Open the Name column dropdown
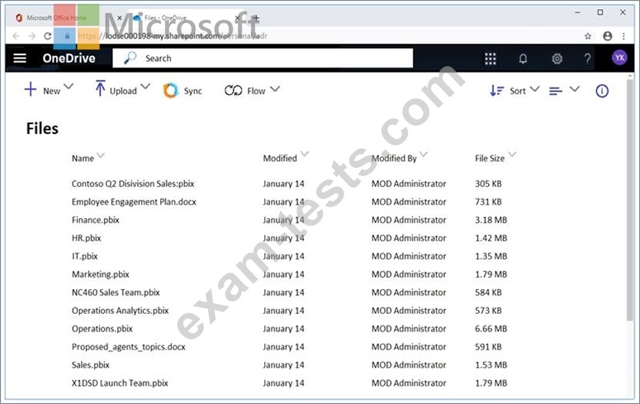Viewport: 640px width, 404px height. [x=101, y=155]
